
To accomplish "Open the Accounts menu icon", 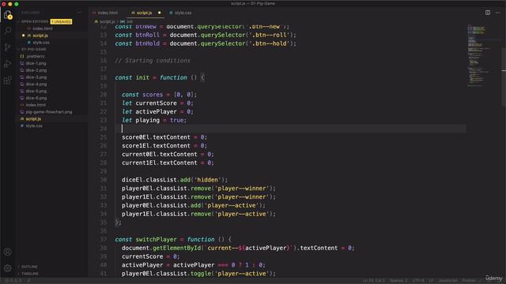I will (8, 252).
